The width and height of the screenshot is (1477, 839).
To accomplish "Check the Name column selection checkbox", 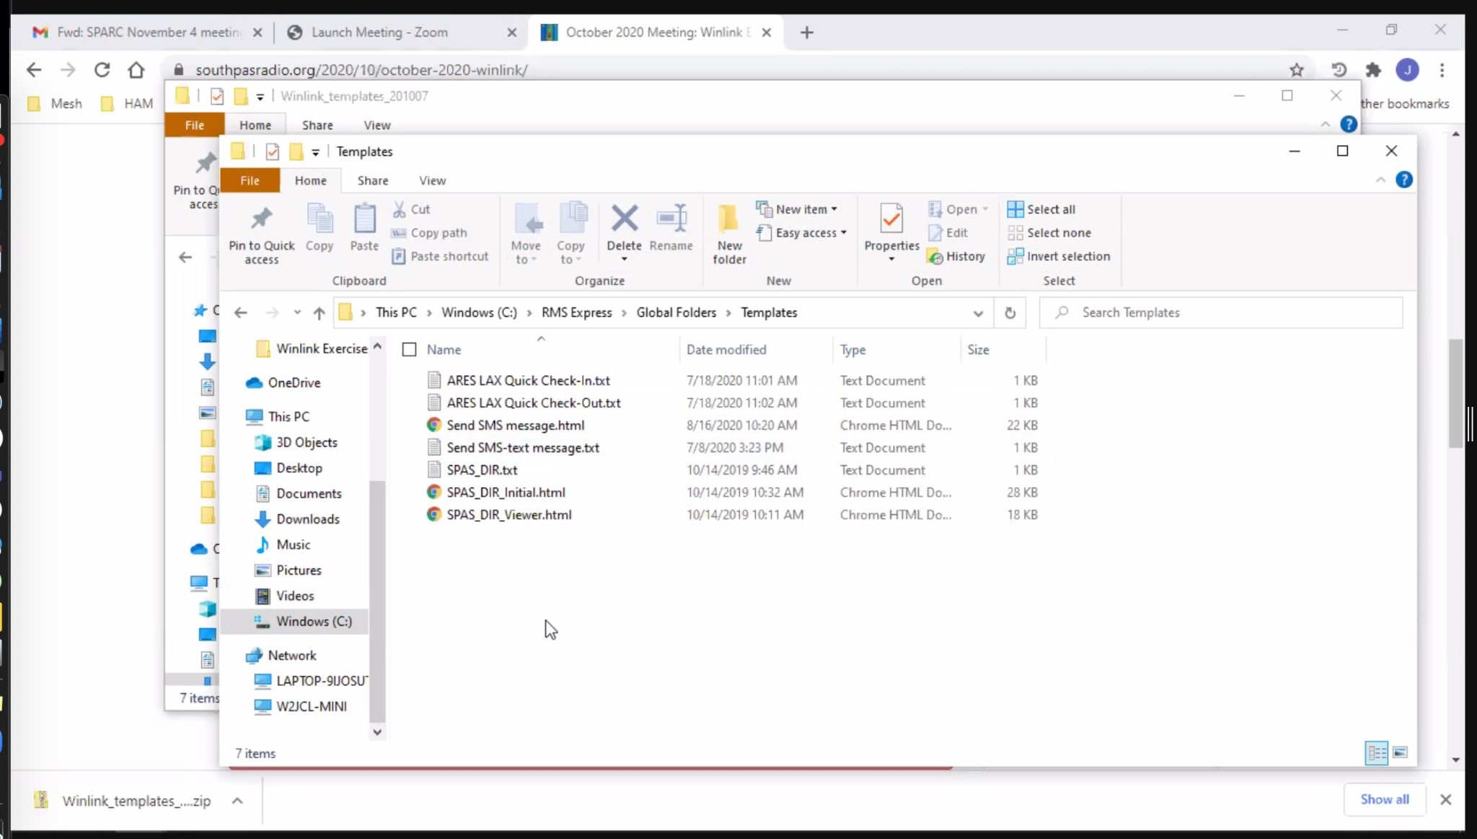I will 409,349.
